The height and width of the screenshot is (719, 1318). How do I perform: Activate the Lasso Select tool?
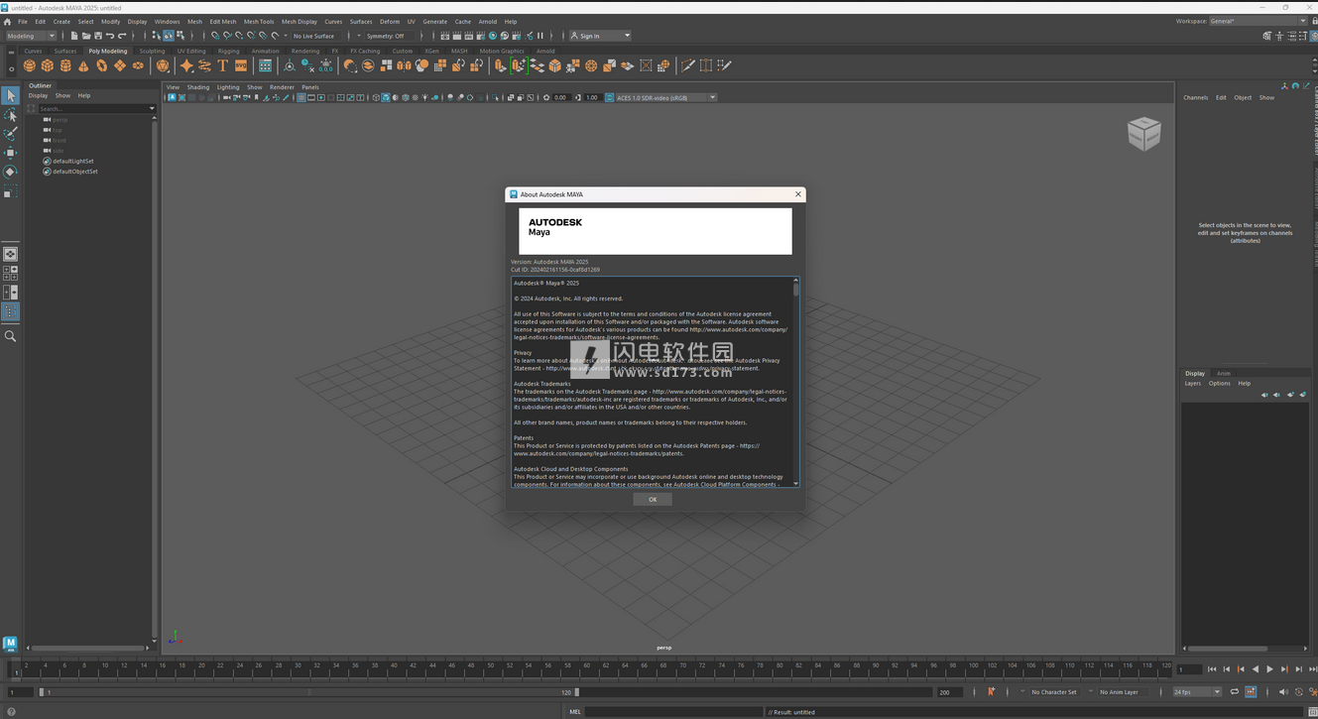[x=10, y=115]
